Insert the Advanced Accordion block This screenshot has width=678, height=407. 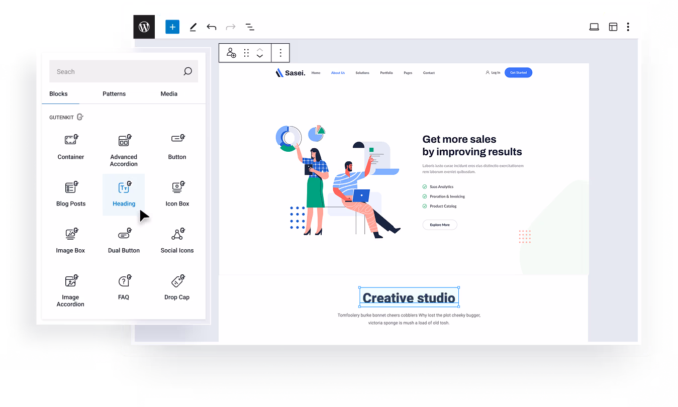point(124,150)
